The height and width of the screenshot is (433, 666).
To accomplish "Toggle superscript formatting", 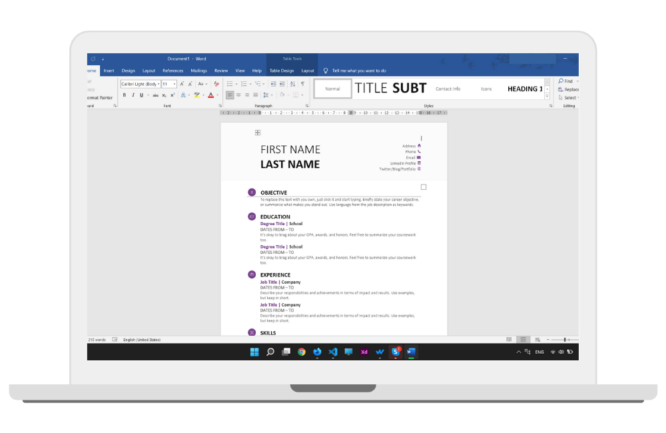I will pos(172,95).
